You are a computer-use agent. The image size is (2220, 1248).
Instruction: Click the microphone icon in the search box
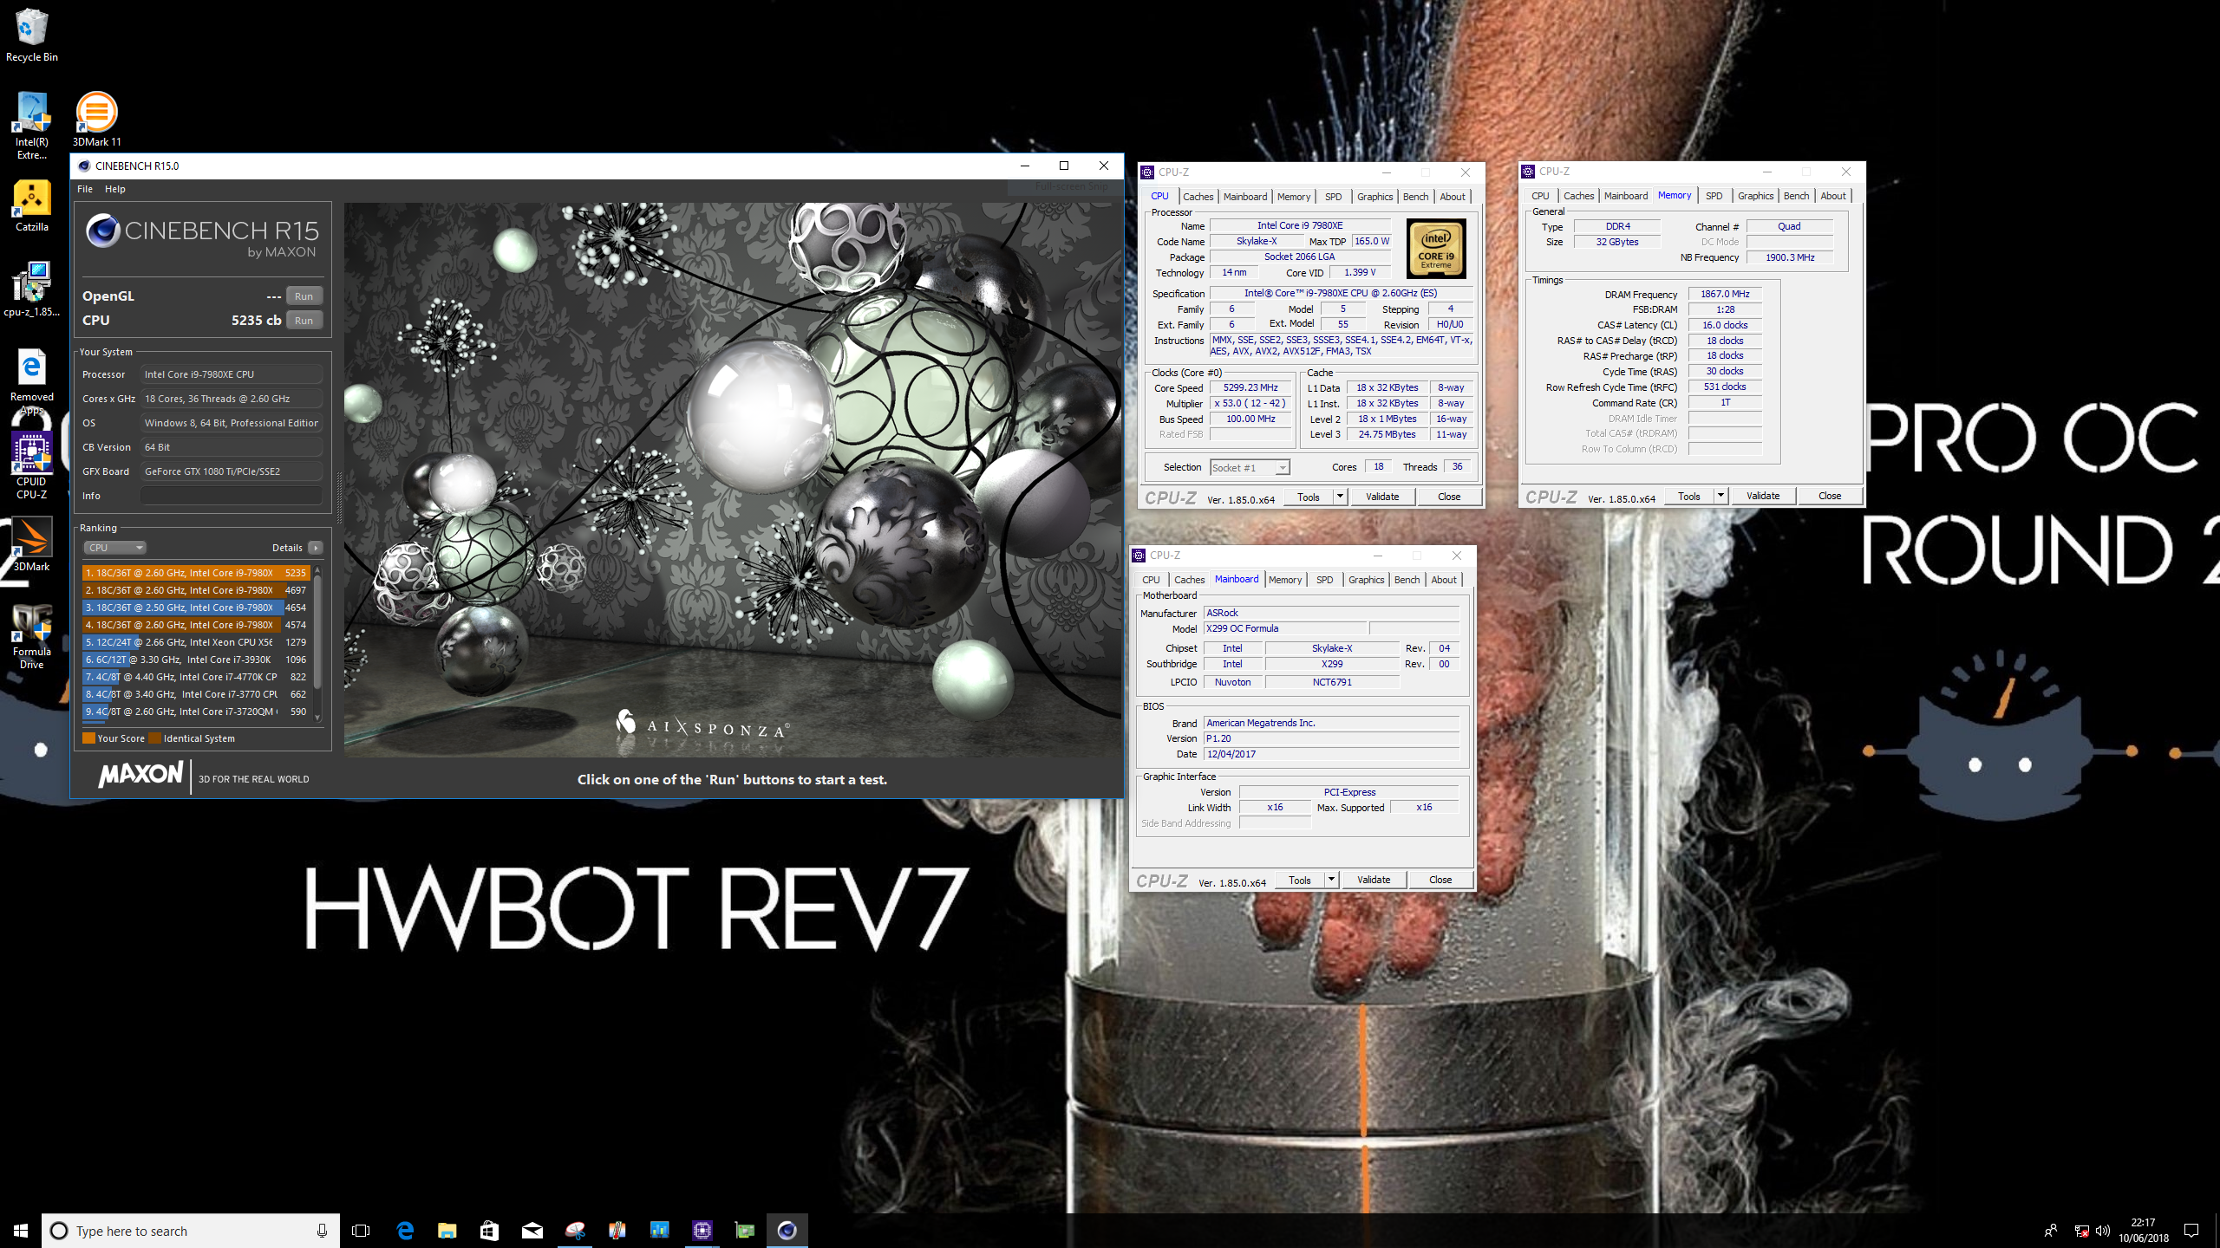(x=322, y=1231)
